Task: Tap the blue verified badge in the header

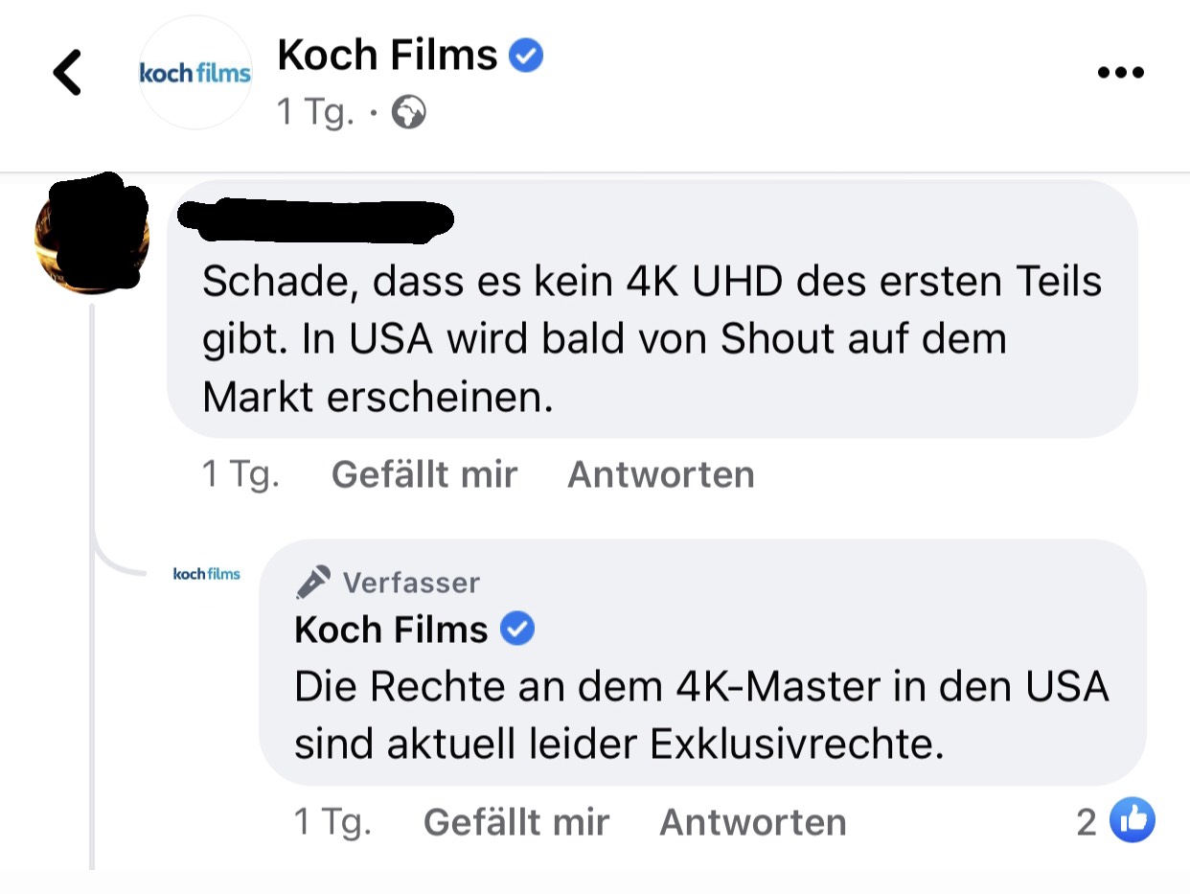Action: pyautogui.click(x=525, y=57)
